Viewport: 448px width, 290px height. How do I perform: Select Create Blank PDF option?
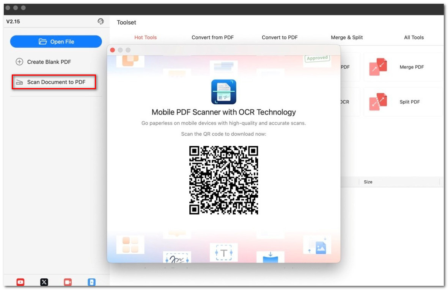[49, 62]
